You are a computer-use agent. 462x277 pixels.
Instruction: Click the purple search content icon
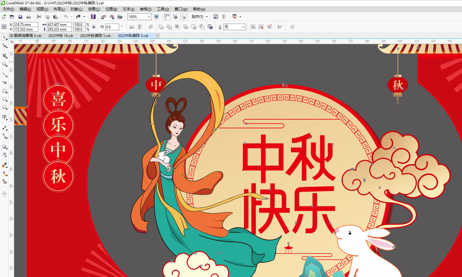93,17
